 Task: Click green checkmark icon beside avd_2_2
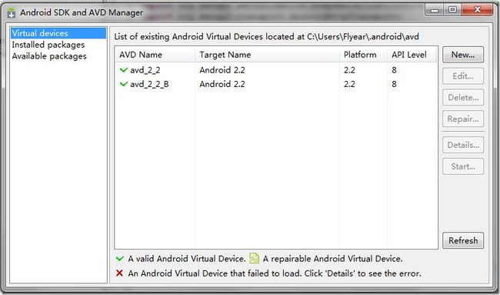point(124,70)
